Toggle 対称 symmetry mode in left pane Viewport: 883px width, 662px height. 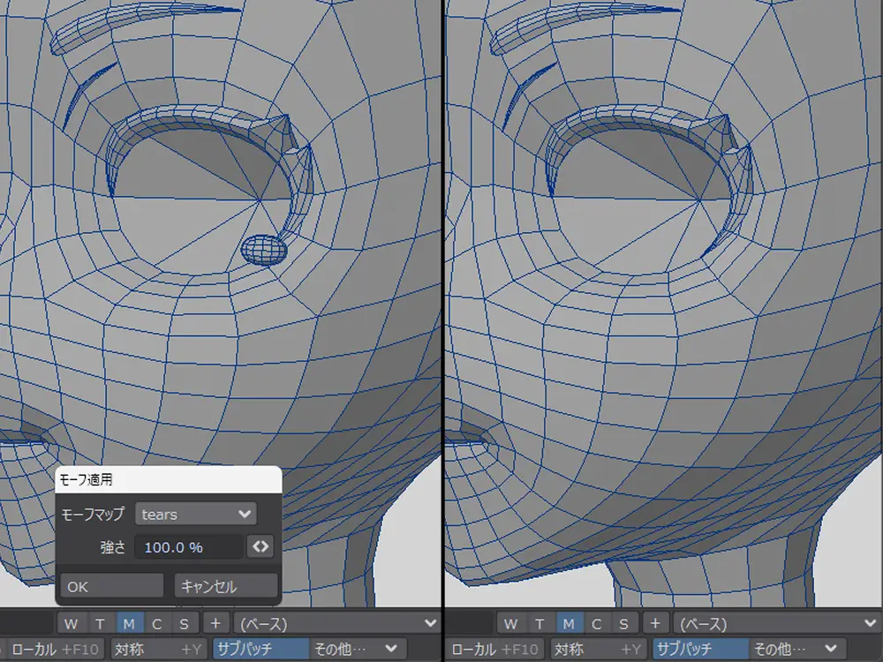(158, 650)
